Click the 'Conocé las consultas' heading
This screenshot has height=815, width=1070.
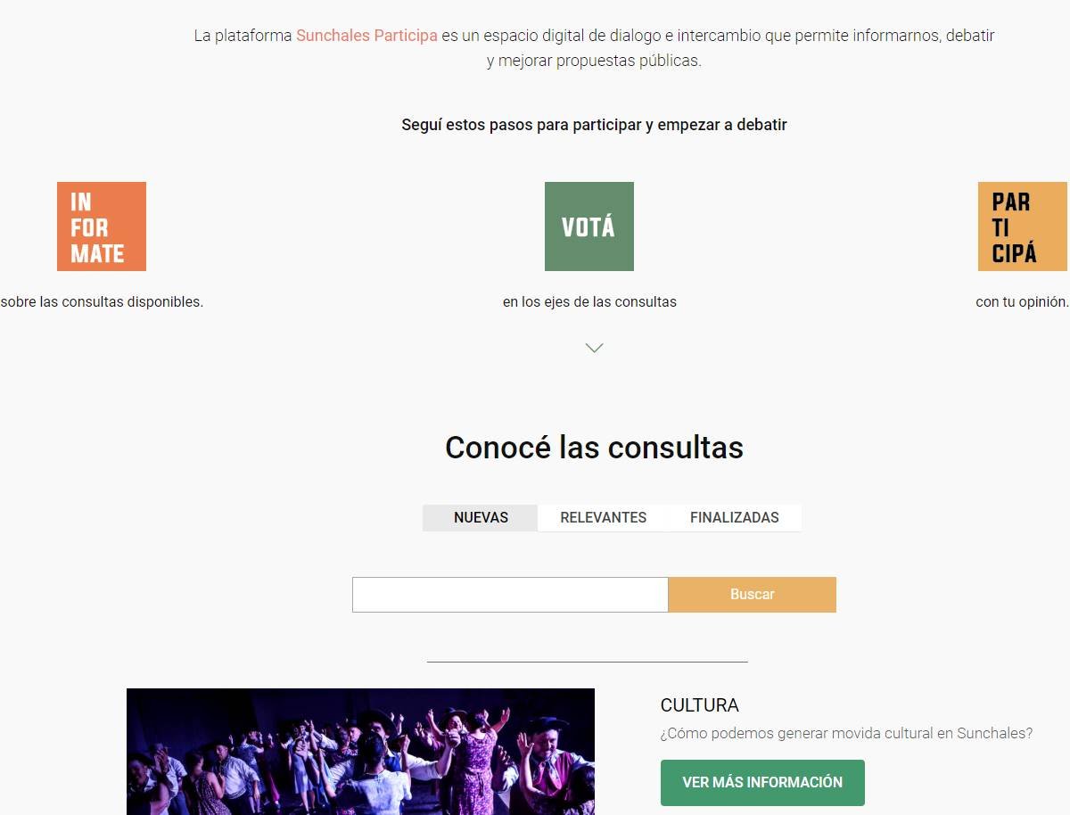click(x=594, y=448)
